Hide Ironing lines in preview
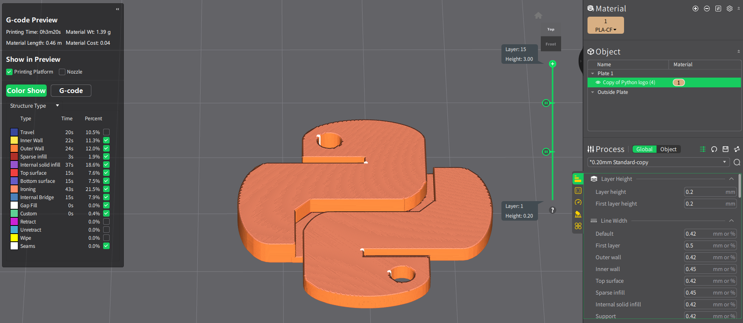This screenshot has width=743, height=323. click(106, 189)
